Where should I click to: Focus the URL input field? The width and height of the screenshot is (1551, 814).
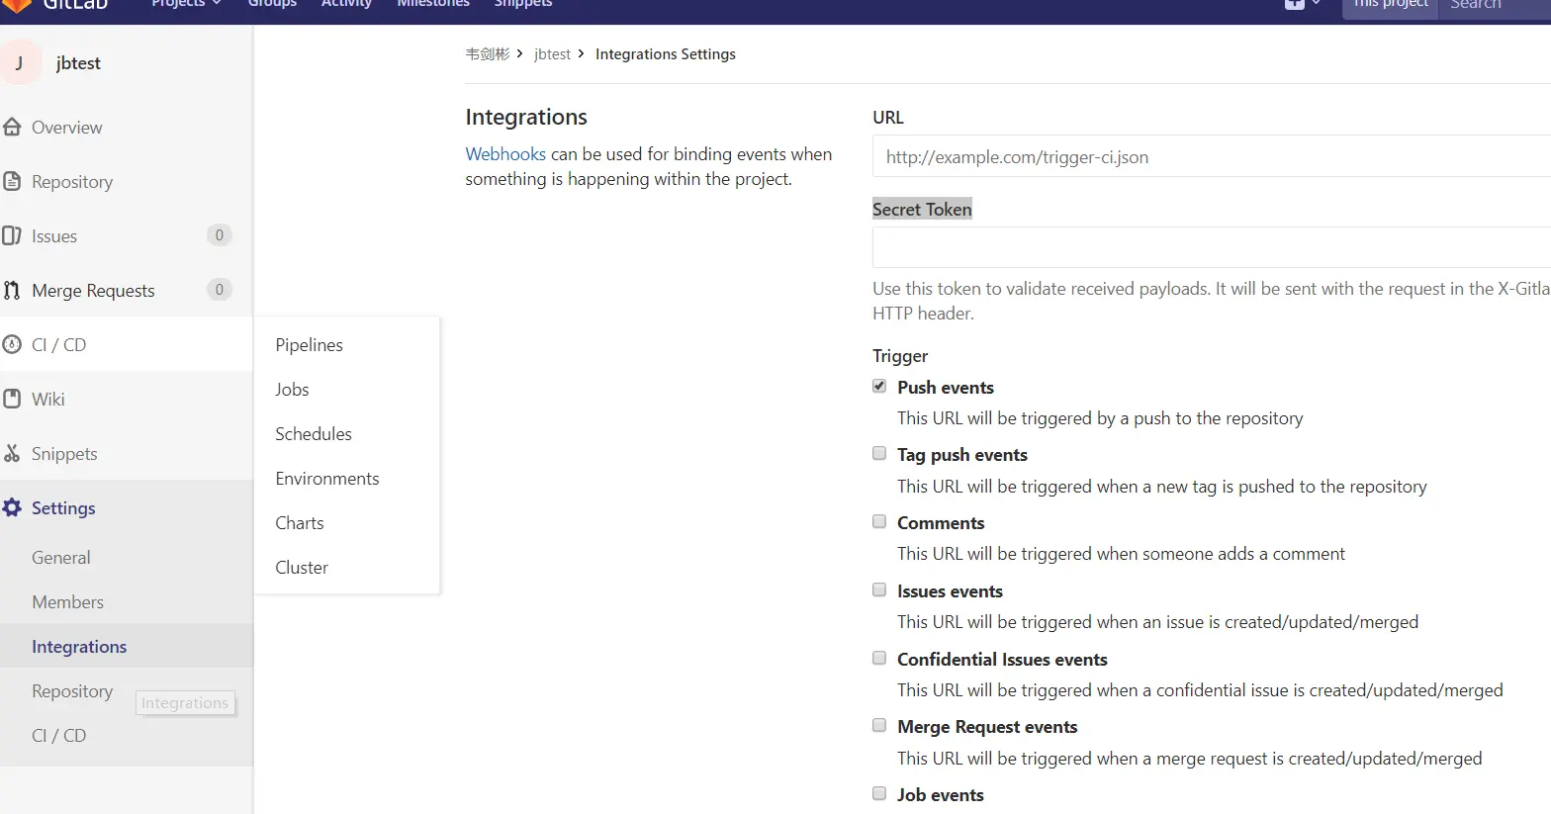pyautogui.click(x=1212, y=156)
